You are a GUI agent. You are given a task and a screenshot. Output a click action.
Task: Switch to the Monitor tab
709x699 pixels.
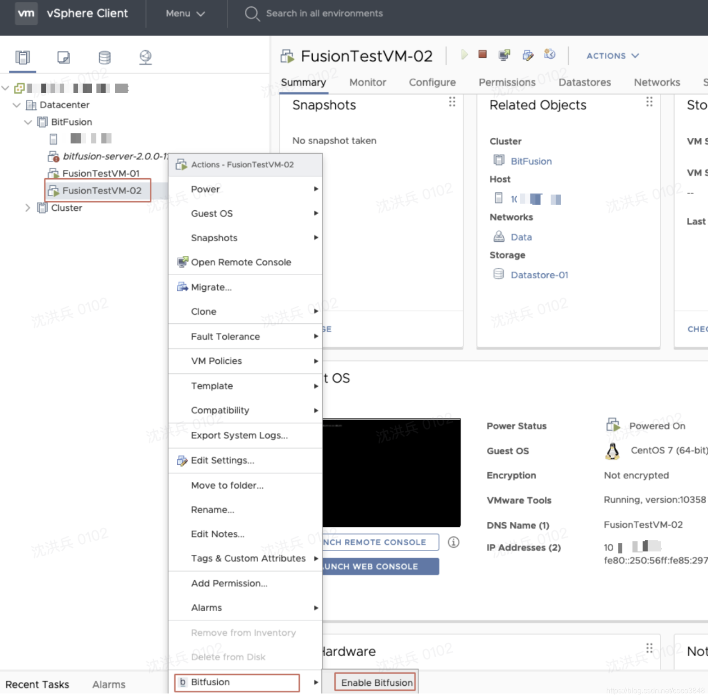(x=367, y=82)
